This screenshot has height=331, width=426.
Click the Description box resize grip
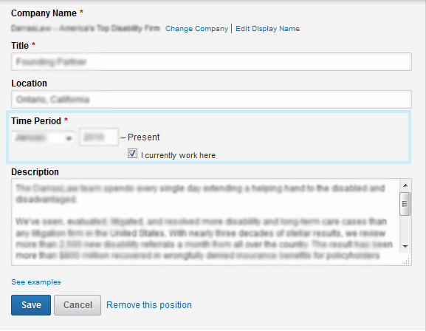click(x=407, y=262)
